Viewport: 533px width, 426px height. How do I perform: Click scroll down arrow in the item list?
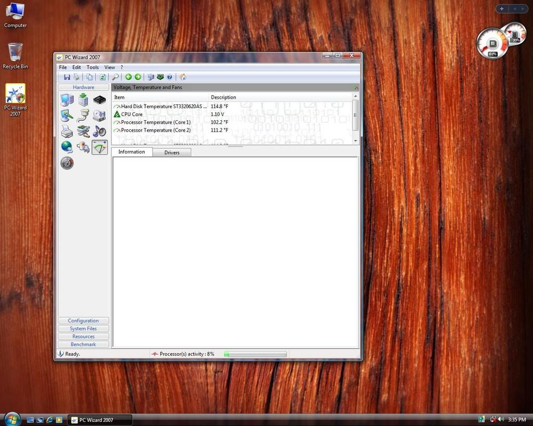[x=356, y=140]
